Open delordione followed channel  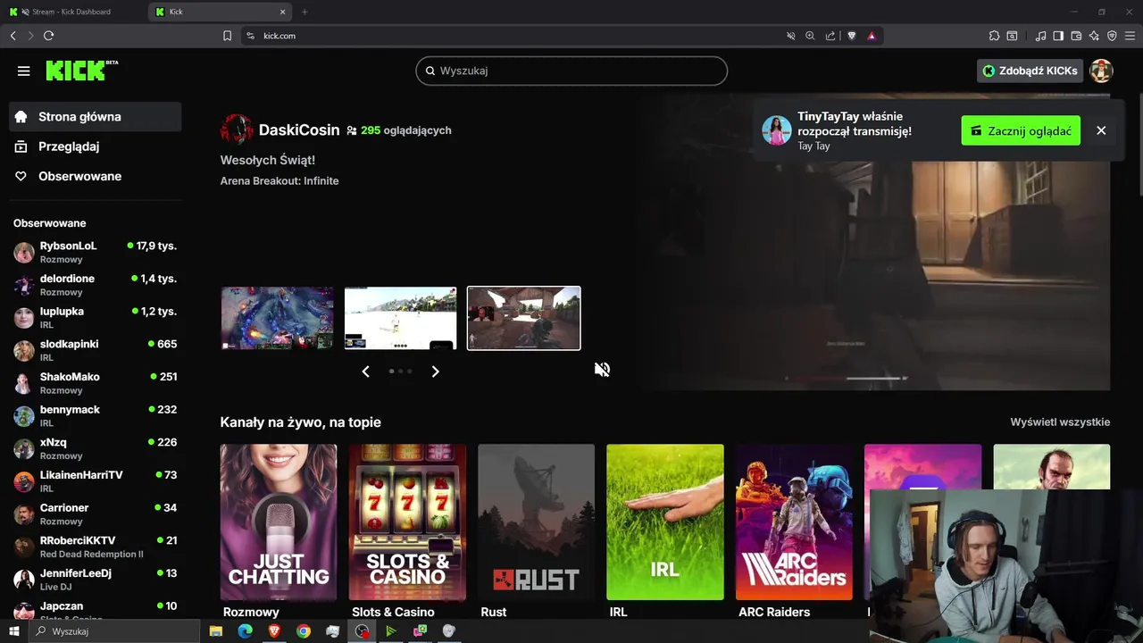[96, 285]
